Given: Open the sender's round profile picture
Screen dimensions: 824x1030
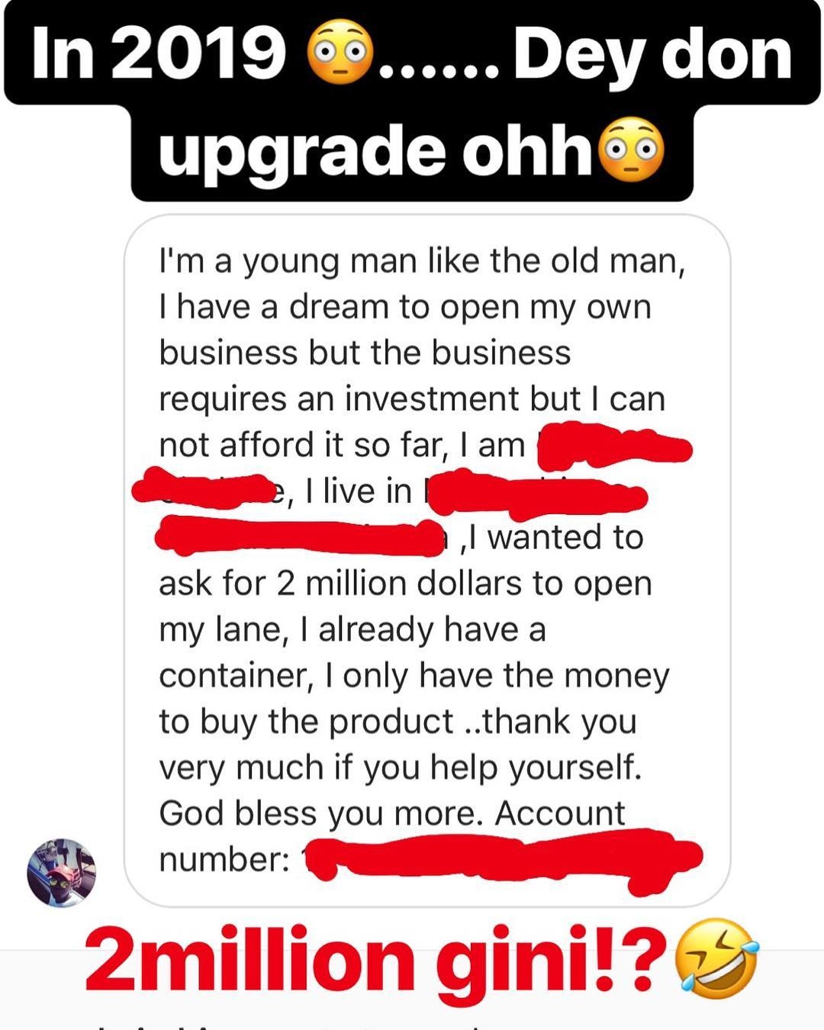Looking at the screenshot, I should (62, 874).
